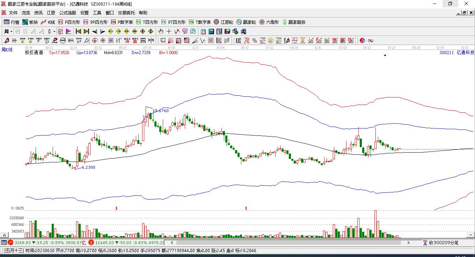Click the yellow diamond left-arrow icon
Image resolution: width=475 pixels, height=257 pixels.
click(x=110, y=31)
